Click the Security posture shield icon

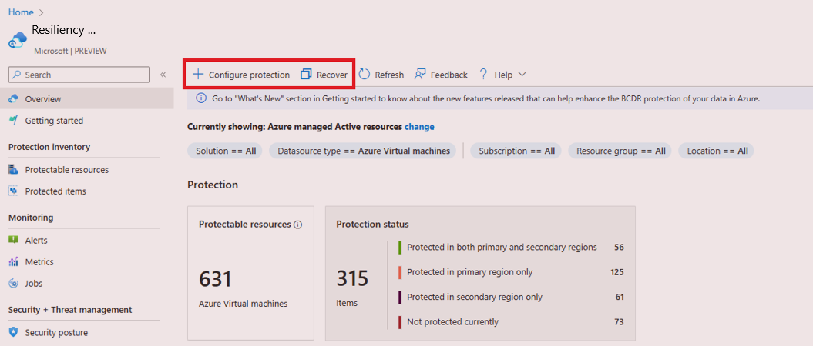point(14,333)
